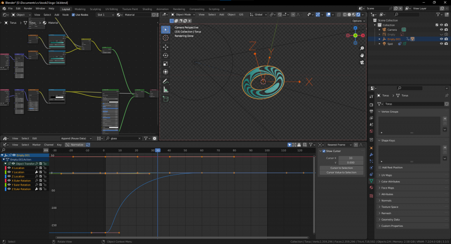Open the Slot 1 material slot dropdown
451x244 pixels.
click(x=105, y=15)
